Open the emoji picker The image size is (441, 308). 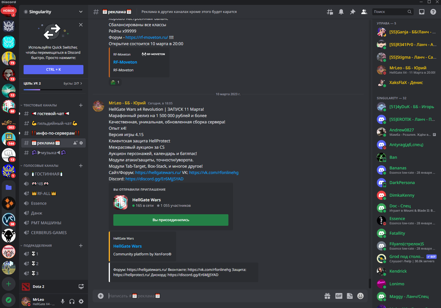pos(360,296)
